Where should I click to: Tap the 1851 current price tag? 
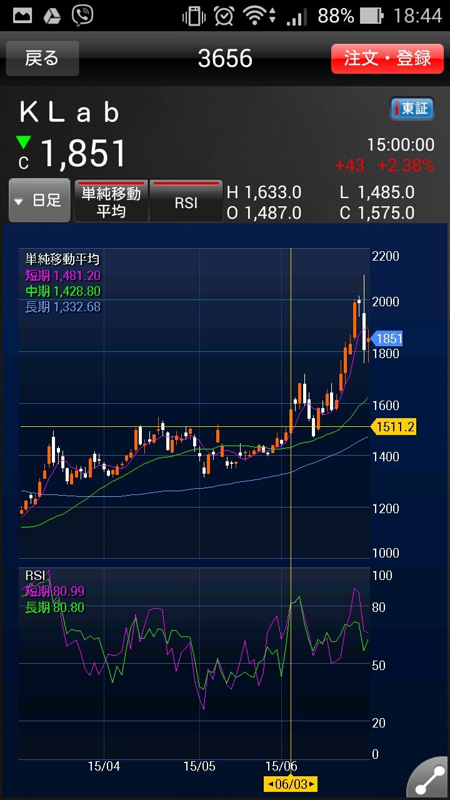pos(387,339)
